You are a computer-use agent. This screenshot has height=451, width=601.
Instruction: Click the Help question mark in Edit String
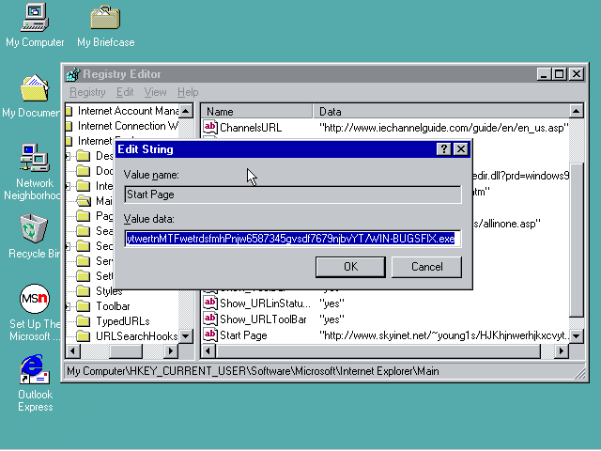click(444, 148)
